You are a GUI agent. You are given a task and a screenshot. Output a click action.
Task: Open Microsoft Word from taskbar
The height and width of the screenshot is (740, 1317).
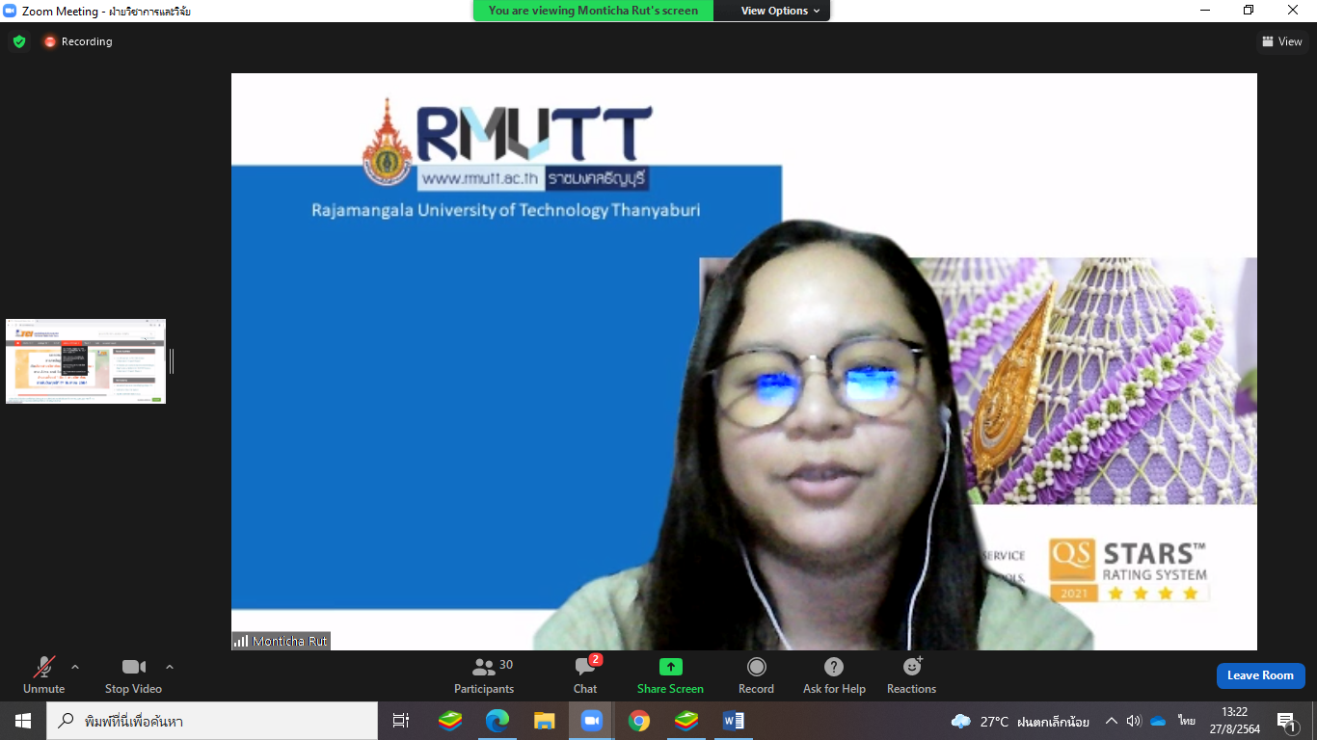tap(733, 721)
